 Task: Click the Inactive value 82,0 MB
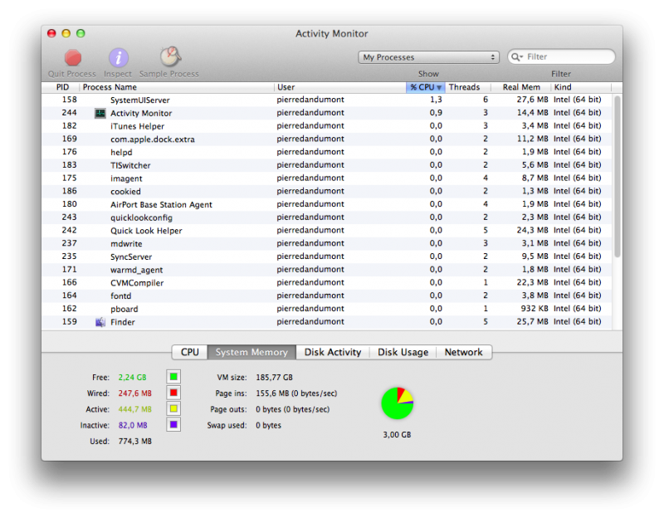tap(133, 425)
